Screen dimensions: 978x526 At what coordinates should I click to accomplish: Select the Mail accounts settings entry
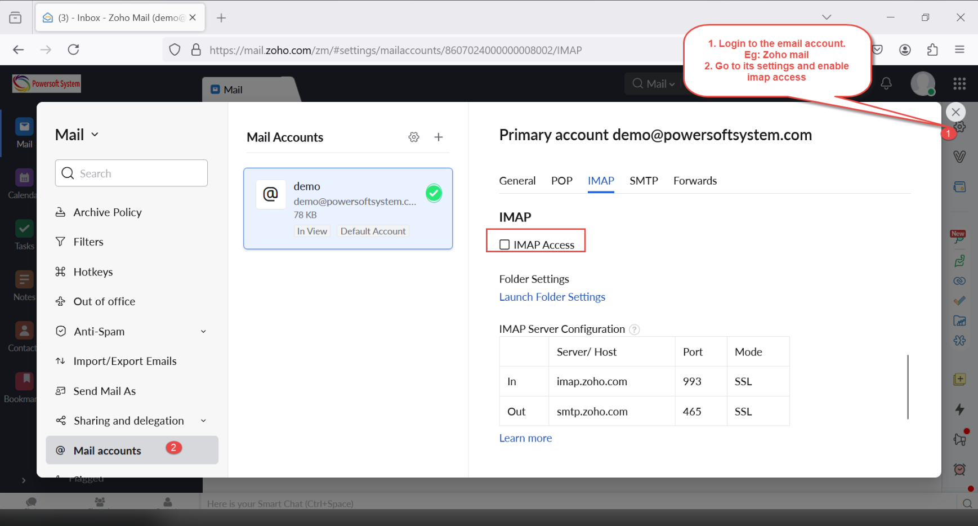click(107, 450)
